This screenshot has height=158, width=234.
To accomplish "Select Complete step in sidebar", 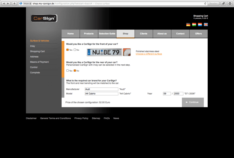I will (35, 73).
